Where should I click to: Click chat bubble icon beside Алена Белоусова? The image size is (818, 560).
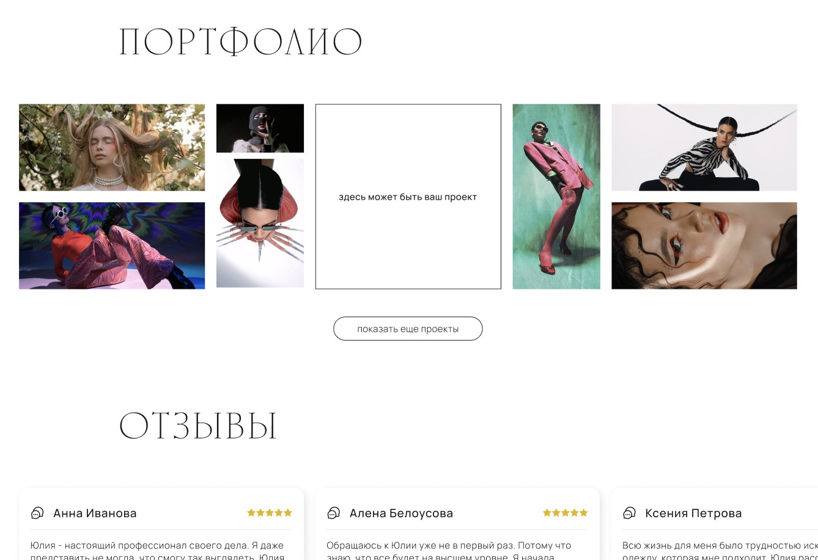[333, 513]
